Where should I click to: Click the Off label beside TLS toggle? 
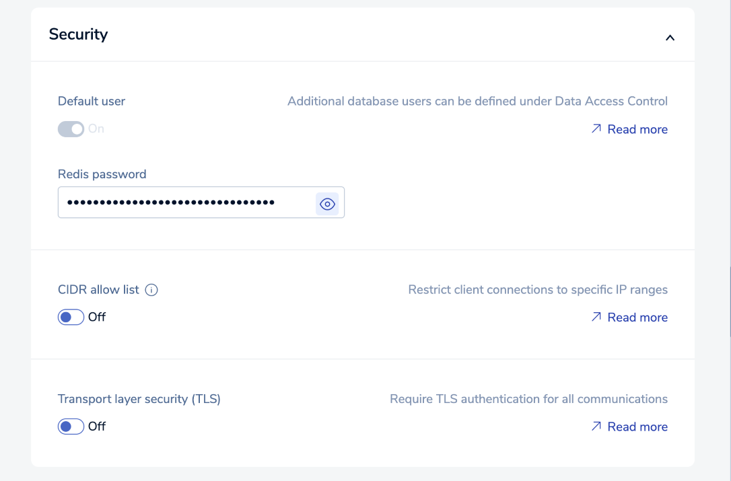(97, 426)
